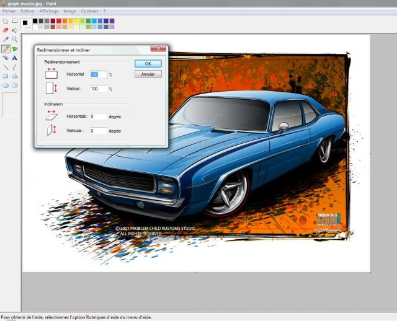The height and width of the screenshot is (321, 397).
Task: Pick the purple color swatch
Action: click(112, 20)
